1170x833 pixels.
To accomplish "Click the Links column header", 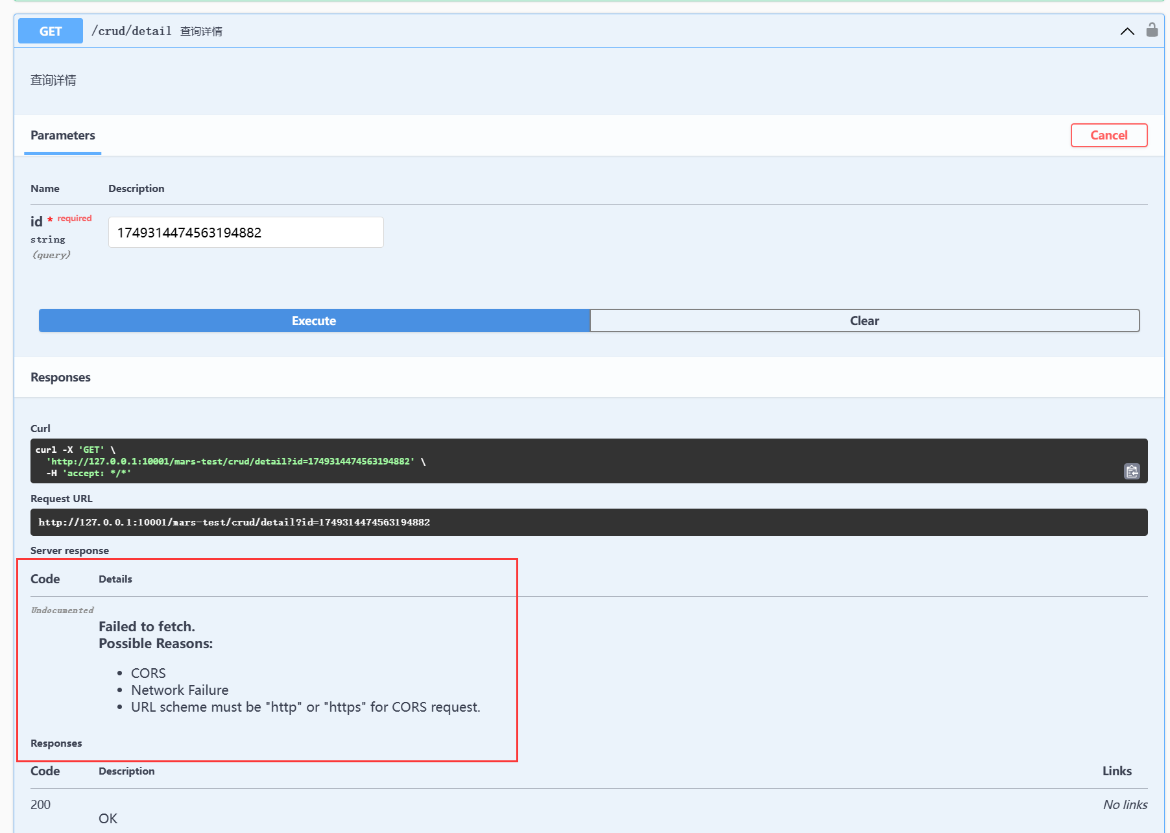I will point(1117,771).
